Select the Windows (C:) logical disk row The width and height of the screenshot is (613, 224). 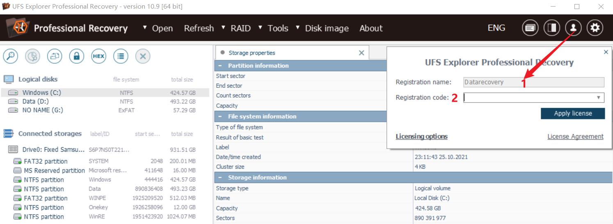(x=105, y=93)
